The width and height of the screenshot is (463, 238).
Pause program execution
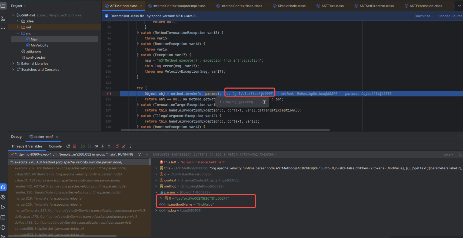click(89, 146)
